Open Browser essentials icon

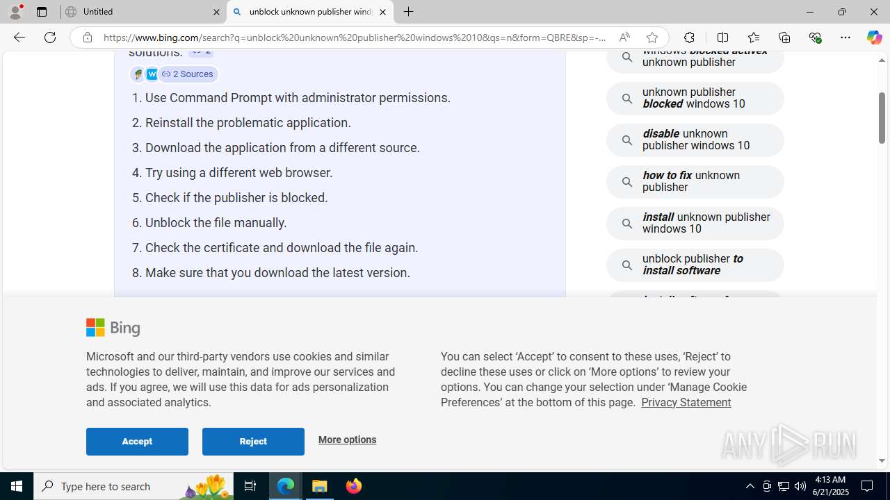click(x=815, y=37)
